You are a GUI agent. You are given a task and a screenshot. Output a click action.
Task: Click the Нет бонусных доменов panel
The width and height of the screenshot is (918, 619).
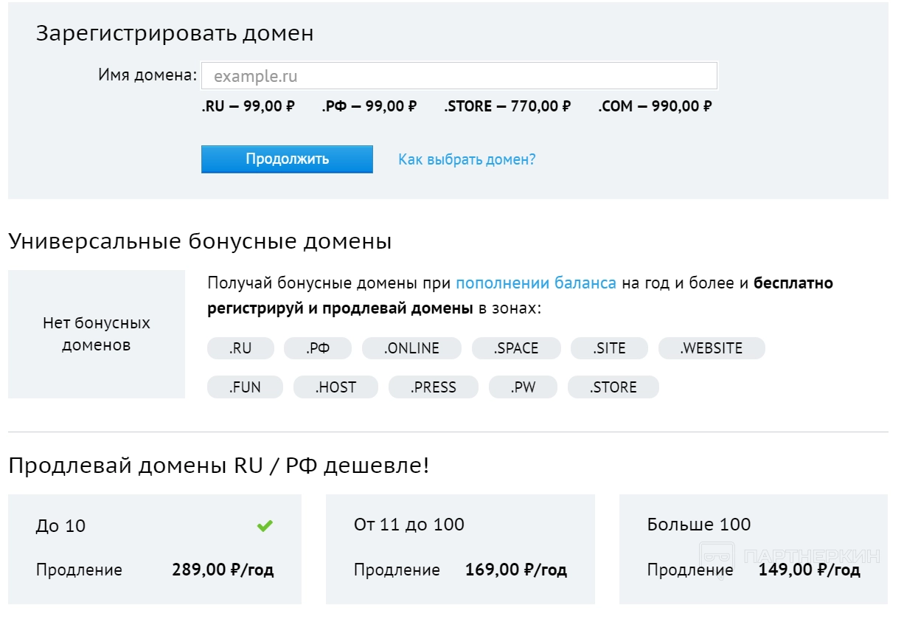[x=96, y=334]
